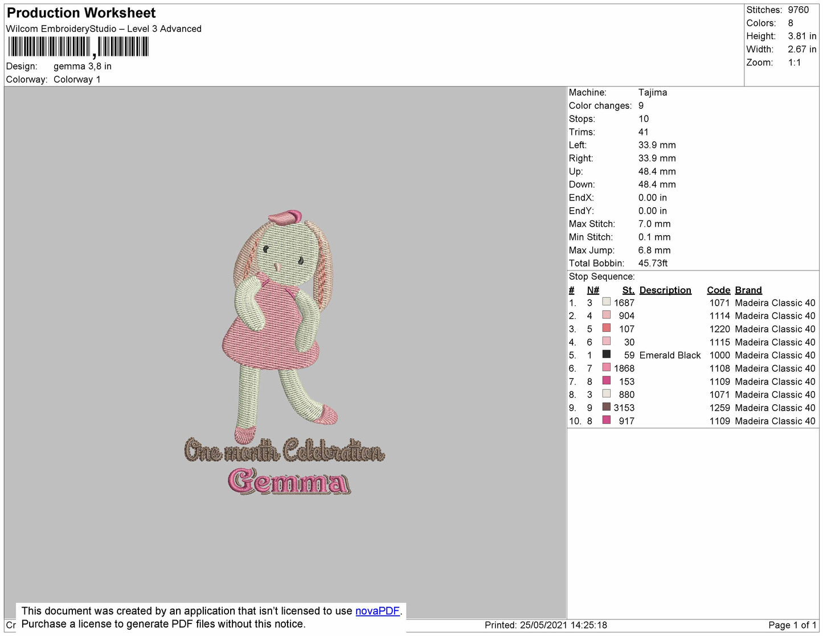Pick cream swatch for stop 8
823x636 pixels.
tap(607, 393)
